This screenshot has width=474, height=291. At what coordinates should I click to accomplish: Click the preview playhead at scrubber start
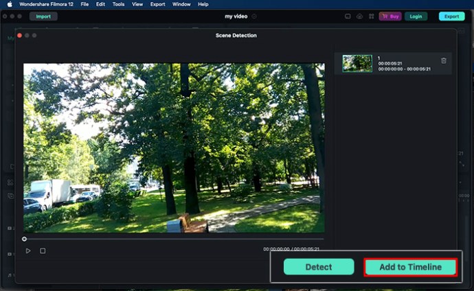(x=25, y=239)
